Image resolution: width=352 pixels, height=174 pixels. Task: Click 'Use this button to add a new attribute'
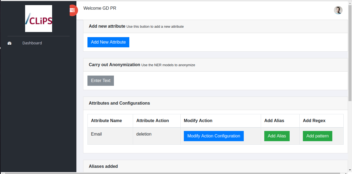point(155,27)
